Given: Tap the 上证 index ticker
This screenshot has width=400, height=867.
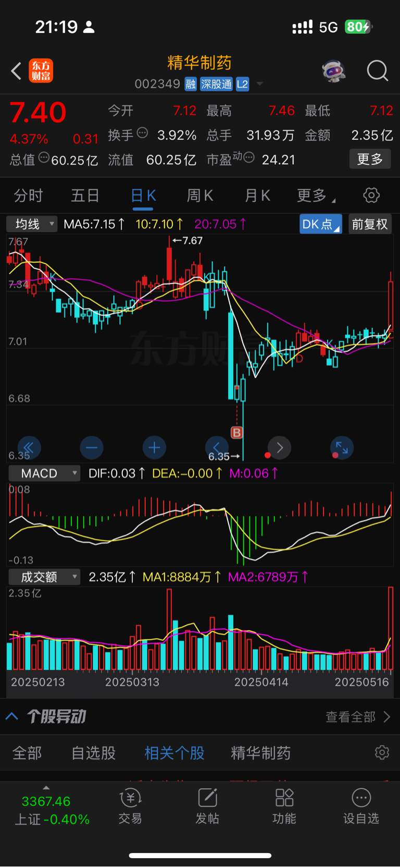Looking at the screenshot, I should tap(52, 811).
